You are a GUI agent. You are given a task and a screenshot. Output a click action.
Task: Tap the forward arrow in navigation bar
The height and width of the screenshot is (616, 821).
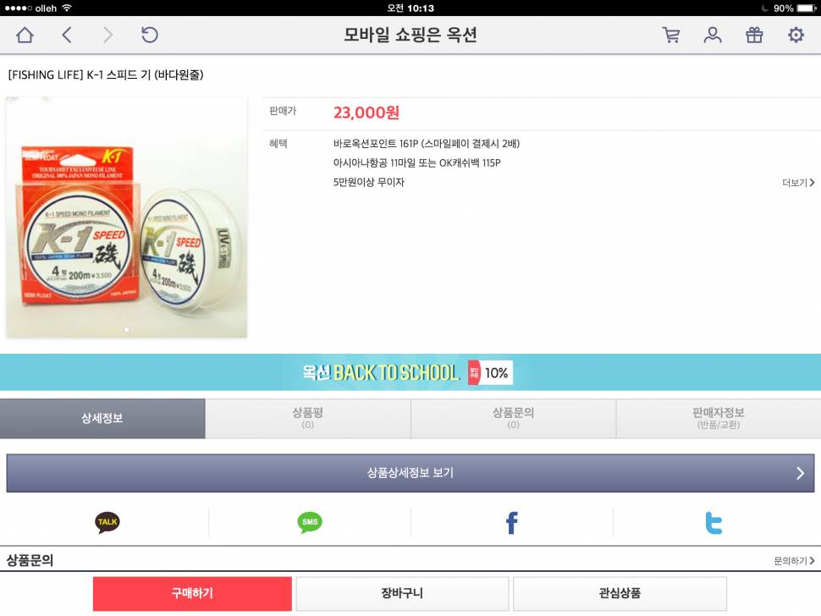[107, 35]
